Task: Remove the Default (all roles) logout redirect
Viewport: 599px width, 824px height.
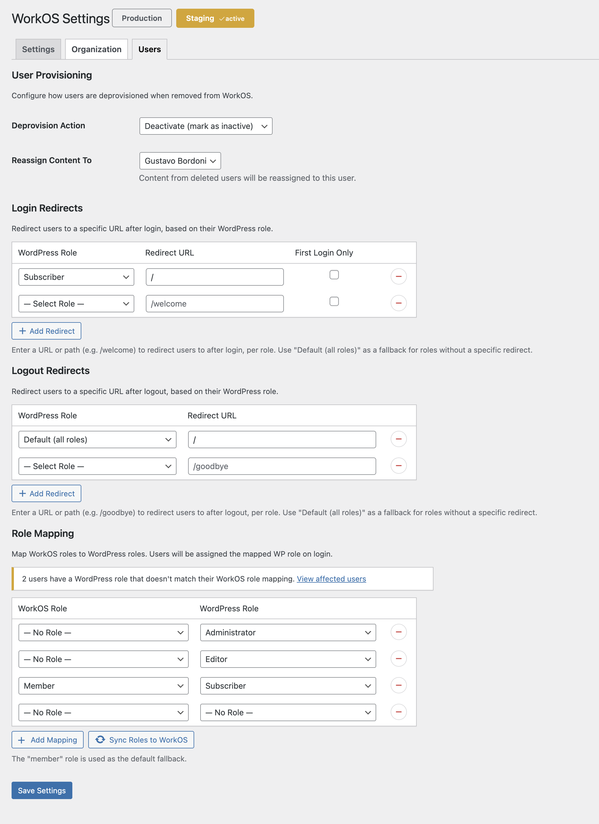Action: (x=398, y=439)
